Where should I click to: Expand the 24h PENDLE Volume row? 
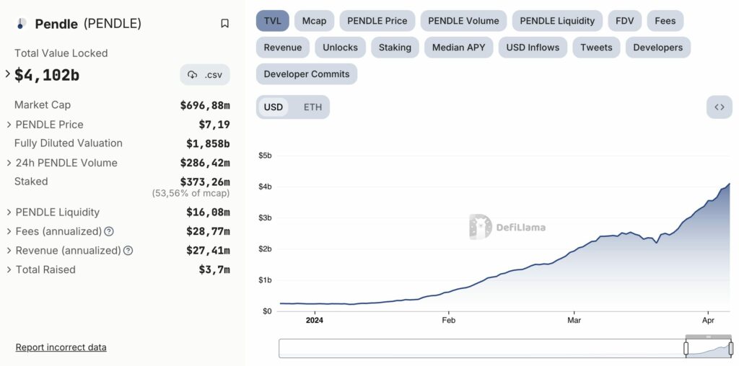(9, 163)
